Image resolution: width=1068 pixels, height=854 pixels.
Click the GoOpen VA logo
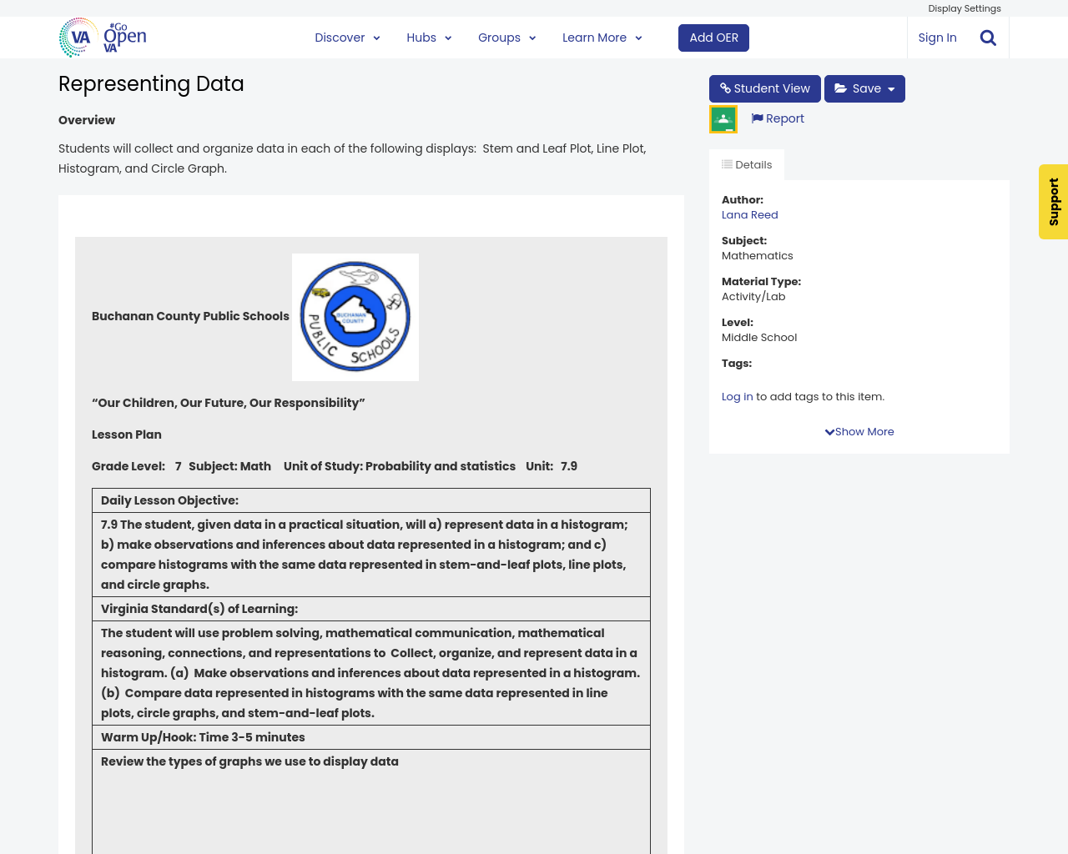[x=103, y=38]
